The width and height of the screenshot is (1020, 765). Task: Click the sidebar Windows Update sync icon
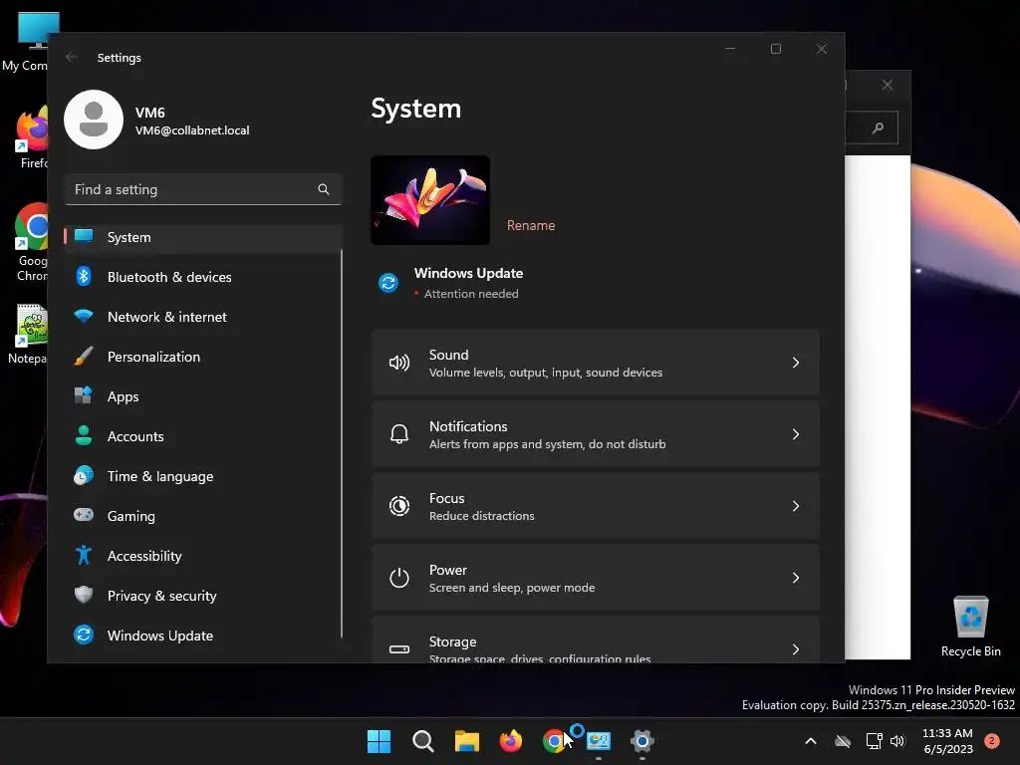[x=84, y=635]
